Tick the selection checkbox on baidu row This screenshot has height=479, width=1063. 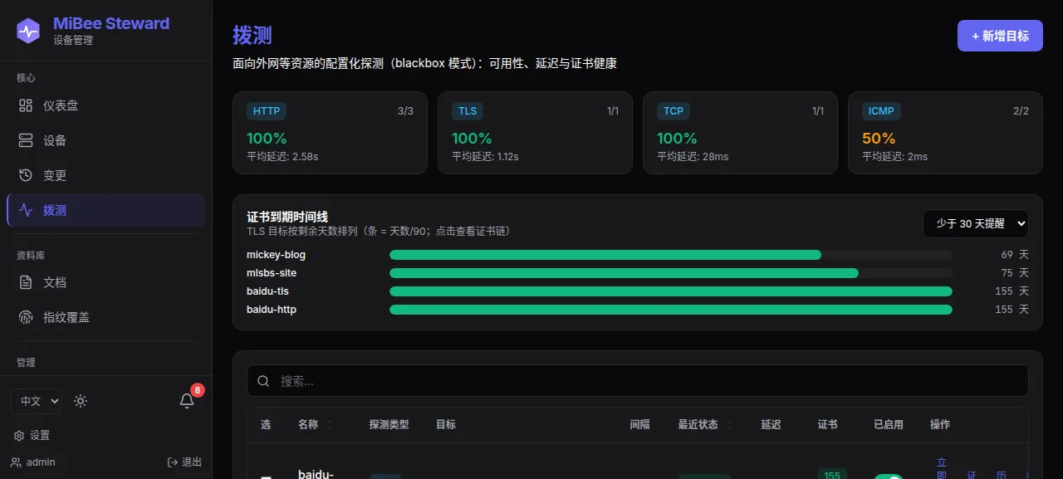coord(266,477)
